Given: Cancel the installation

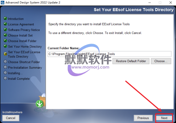Looking at the screenshot, I should coord(11,118).
